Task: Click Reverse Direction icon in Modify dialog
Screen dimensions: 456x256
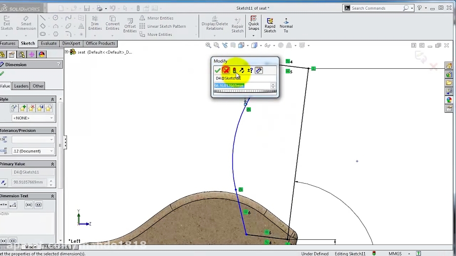Action: click(x=242, y=70)
